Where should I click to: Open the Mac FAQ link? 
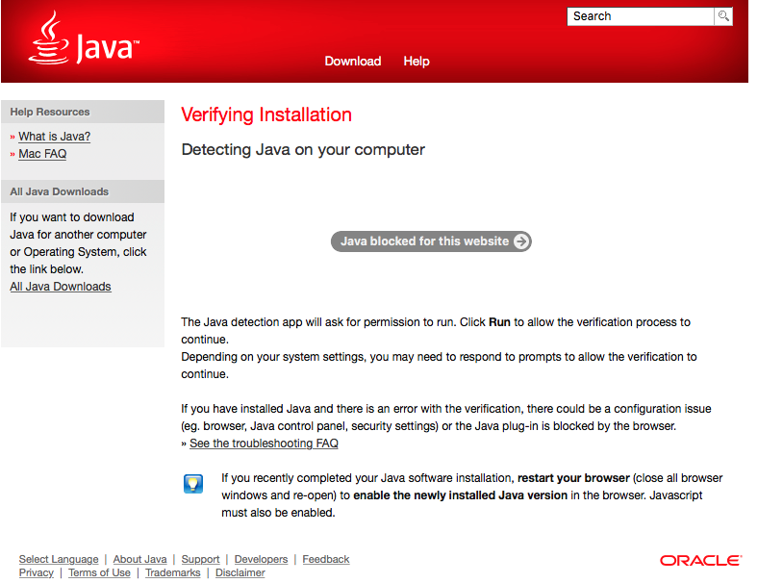click(x=42, y=154)
